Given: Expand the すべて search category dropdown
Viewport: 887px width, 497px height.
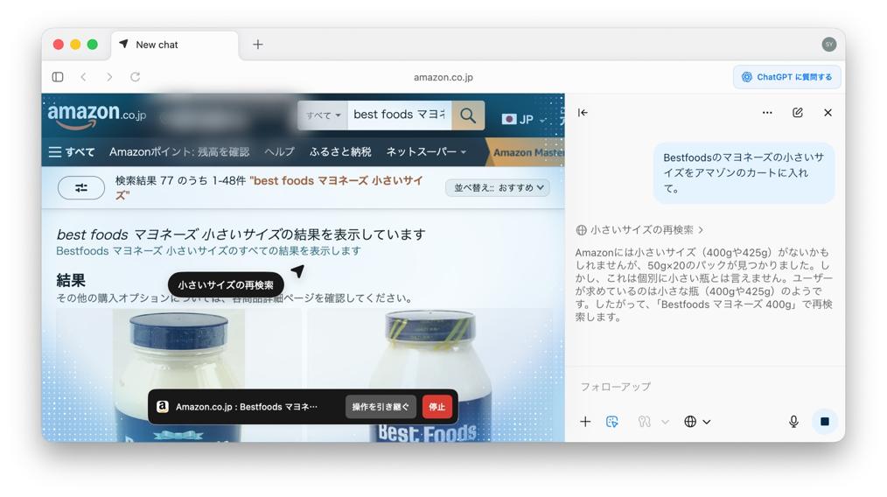Looking at the screenshot, I should point(323,115).
